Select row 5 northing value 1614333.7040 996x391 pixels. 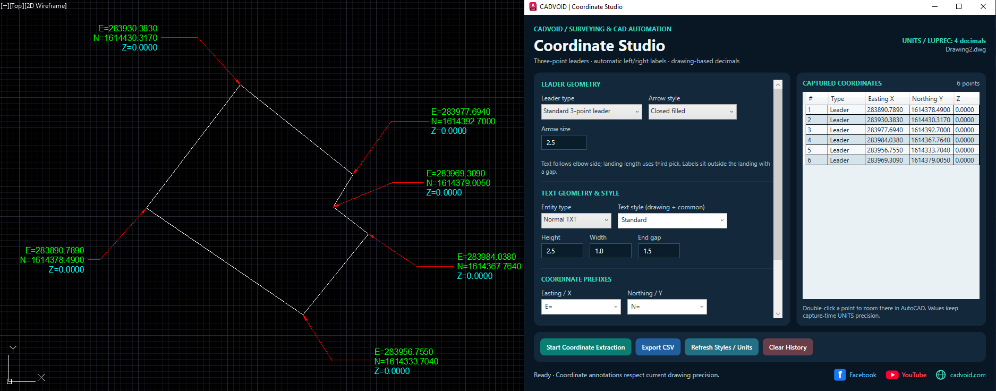pos(931,150)
